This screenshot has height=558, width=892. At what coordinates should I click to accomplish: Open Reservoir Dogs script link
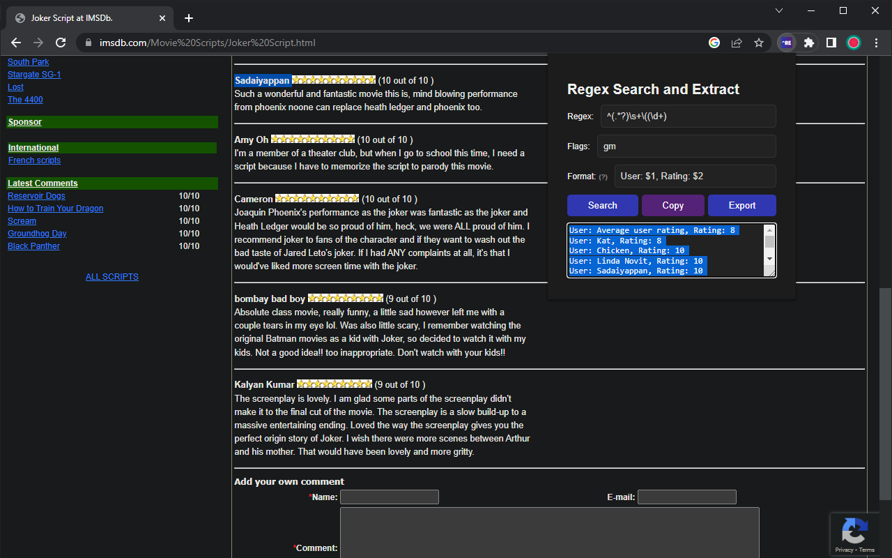click(x=36, y=196)
